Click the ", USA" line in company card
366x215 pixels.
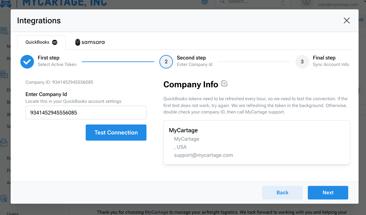click(180, 147)
